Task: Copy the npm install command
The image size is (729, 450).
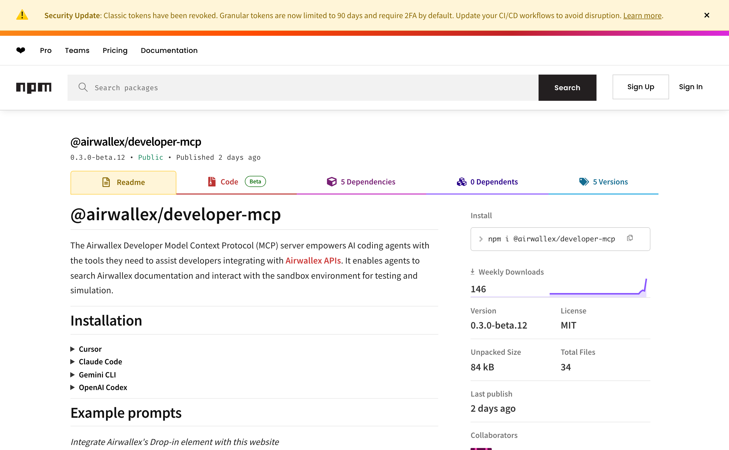Action: pos(630,238)
